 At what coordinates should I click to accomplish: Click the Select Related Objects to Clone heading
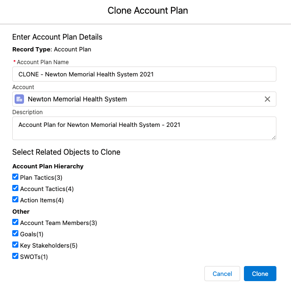click(66, 152)
